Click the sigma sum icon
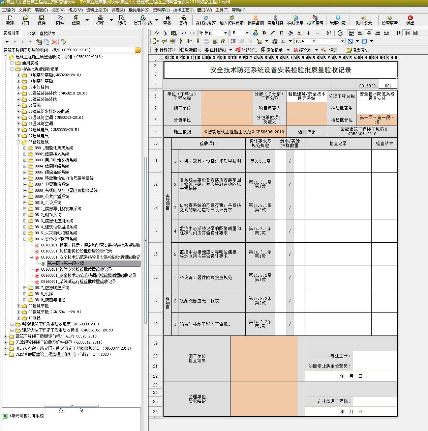 [283, 41]
